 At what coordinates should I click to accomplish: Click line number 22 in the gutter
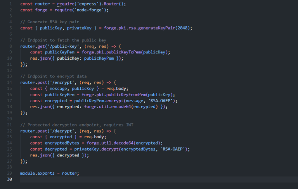(9, 131)
